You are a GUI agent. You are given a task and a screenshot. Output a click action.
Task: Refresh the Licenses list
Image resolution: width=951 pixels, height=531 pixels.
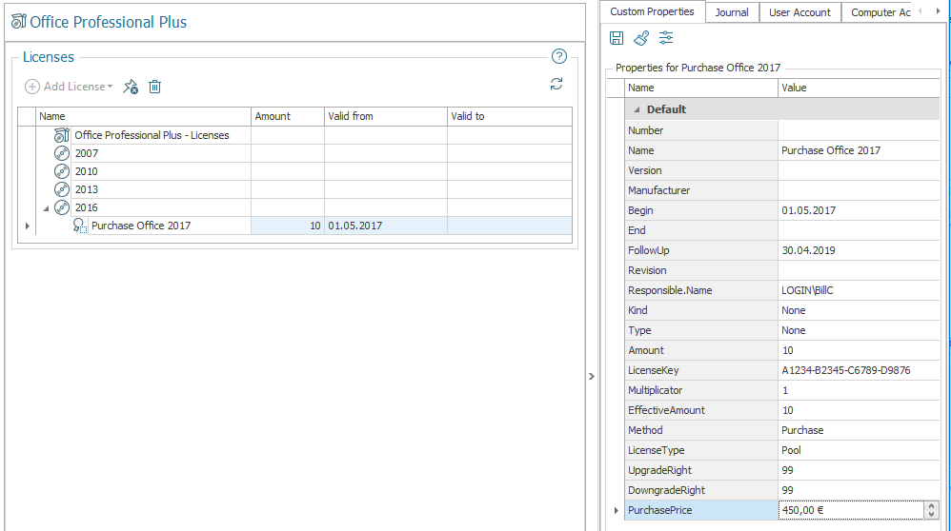pyautogui.click(x=556, y=84)
